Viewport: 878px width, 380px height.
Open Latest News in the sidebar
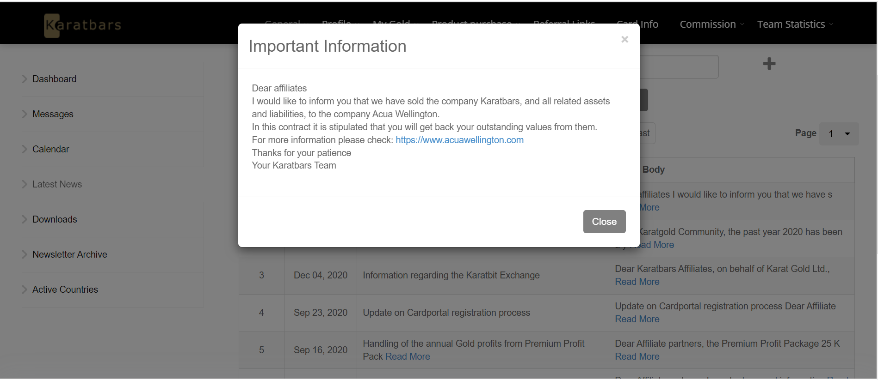pyautogui.click(x=57, y=184)
